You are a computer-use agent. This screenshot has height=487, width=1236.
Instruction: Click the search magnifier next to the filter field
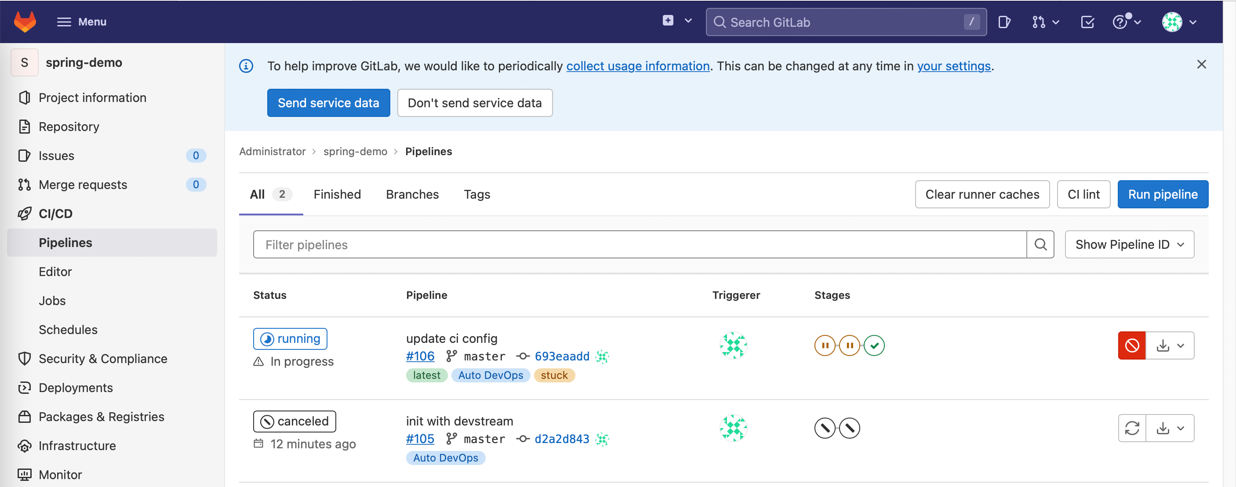click(1040, 244)
